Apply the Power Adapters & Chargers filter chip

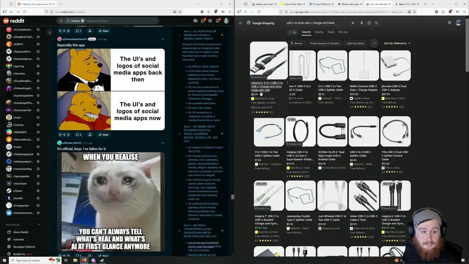click(x=325, y=43)
